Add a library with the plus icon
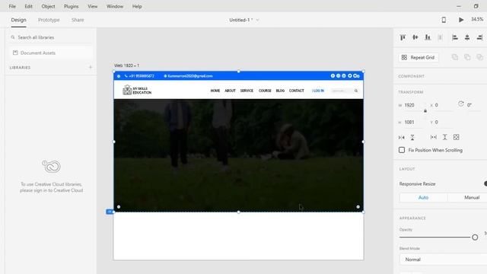 pos(91,67)
